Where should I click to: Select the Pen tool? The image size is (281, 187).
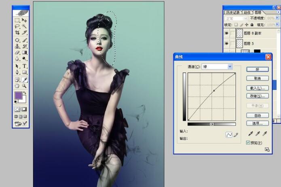[17, 72]
